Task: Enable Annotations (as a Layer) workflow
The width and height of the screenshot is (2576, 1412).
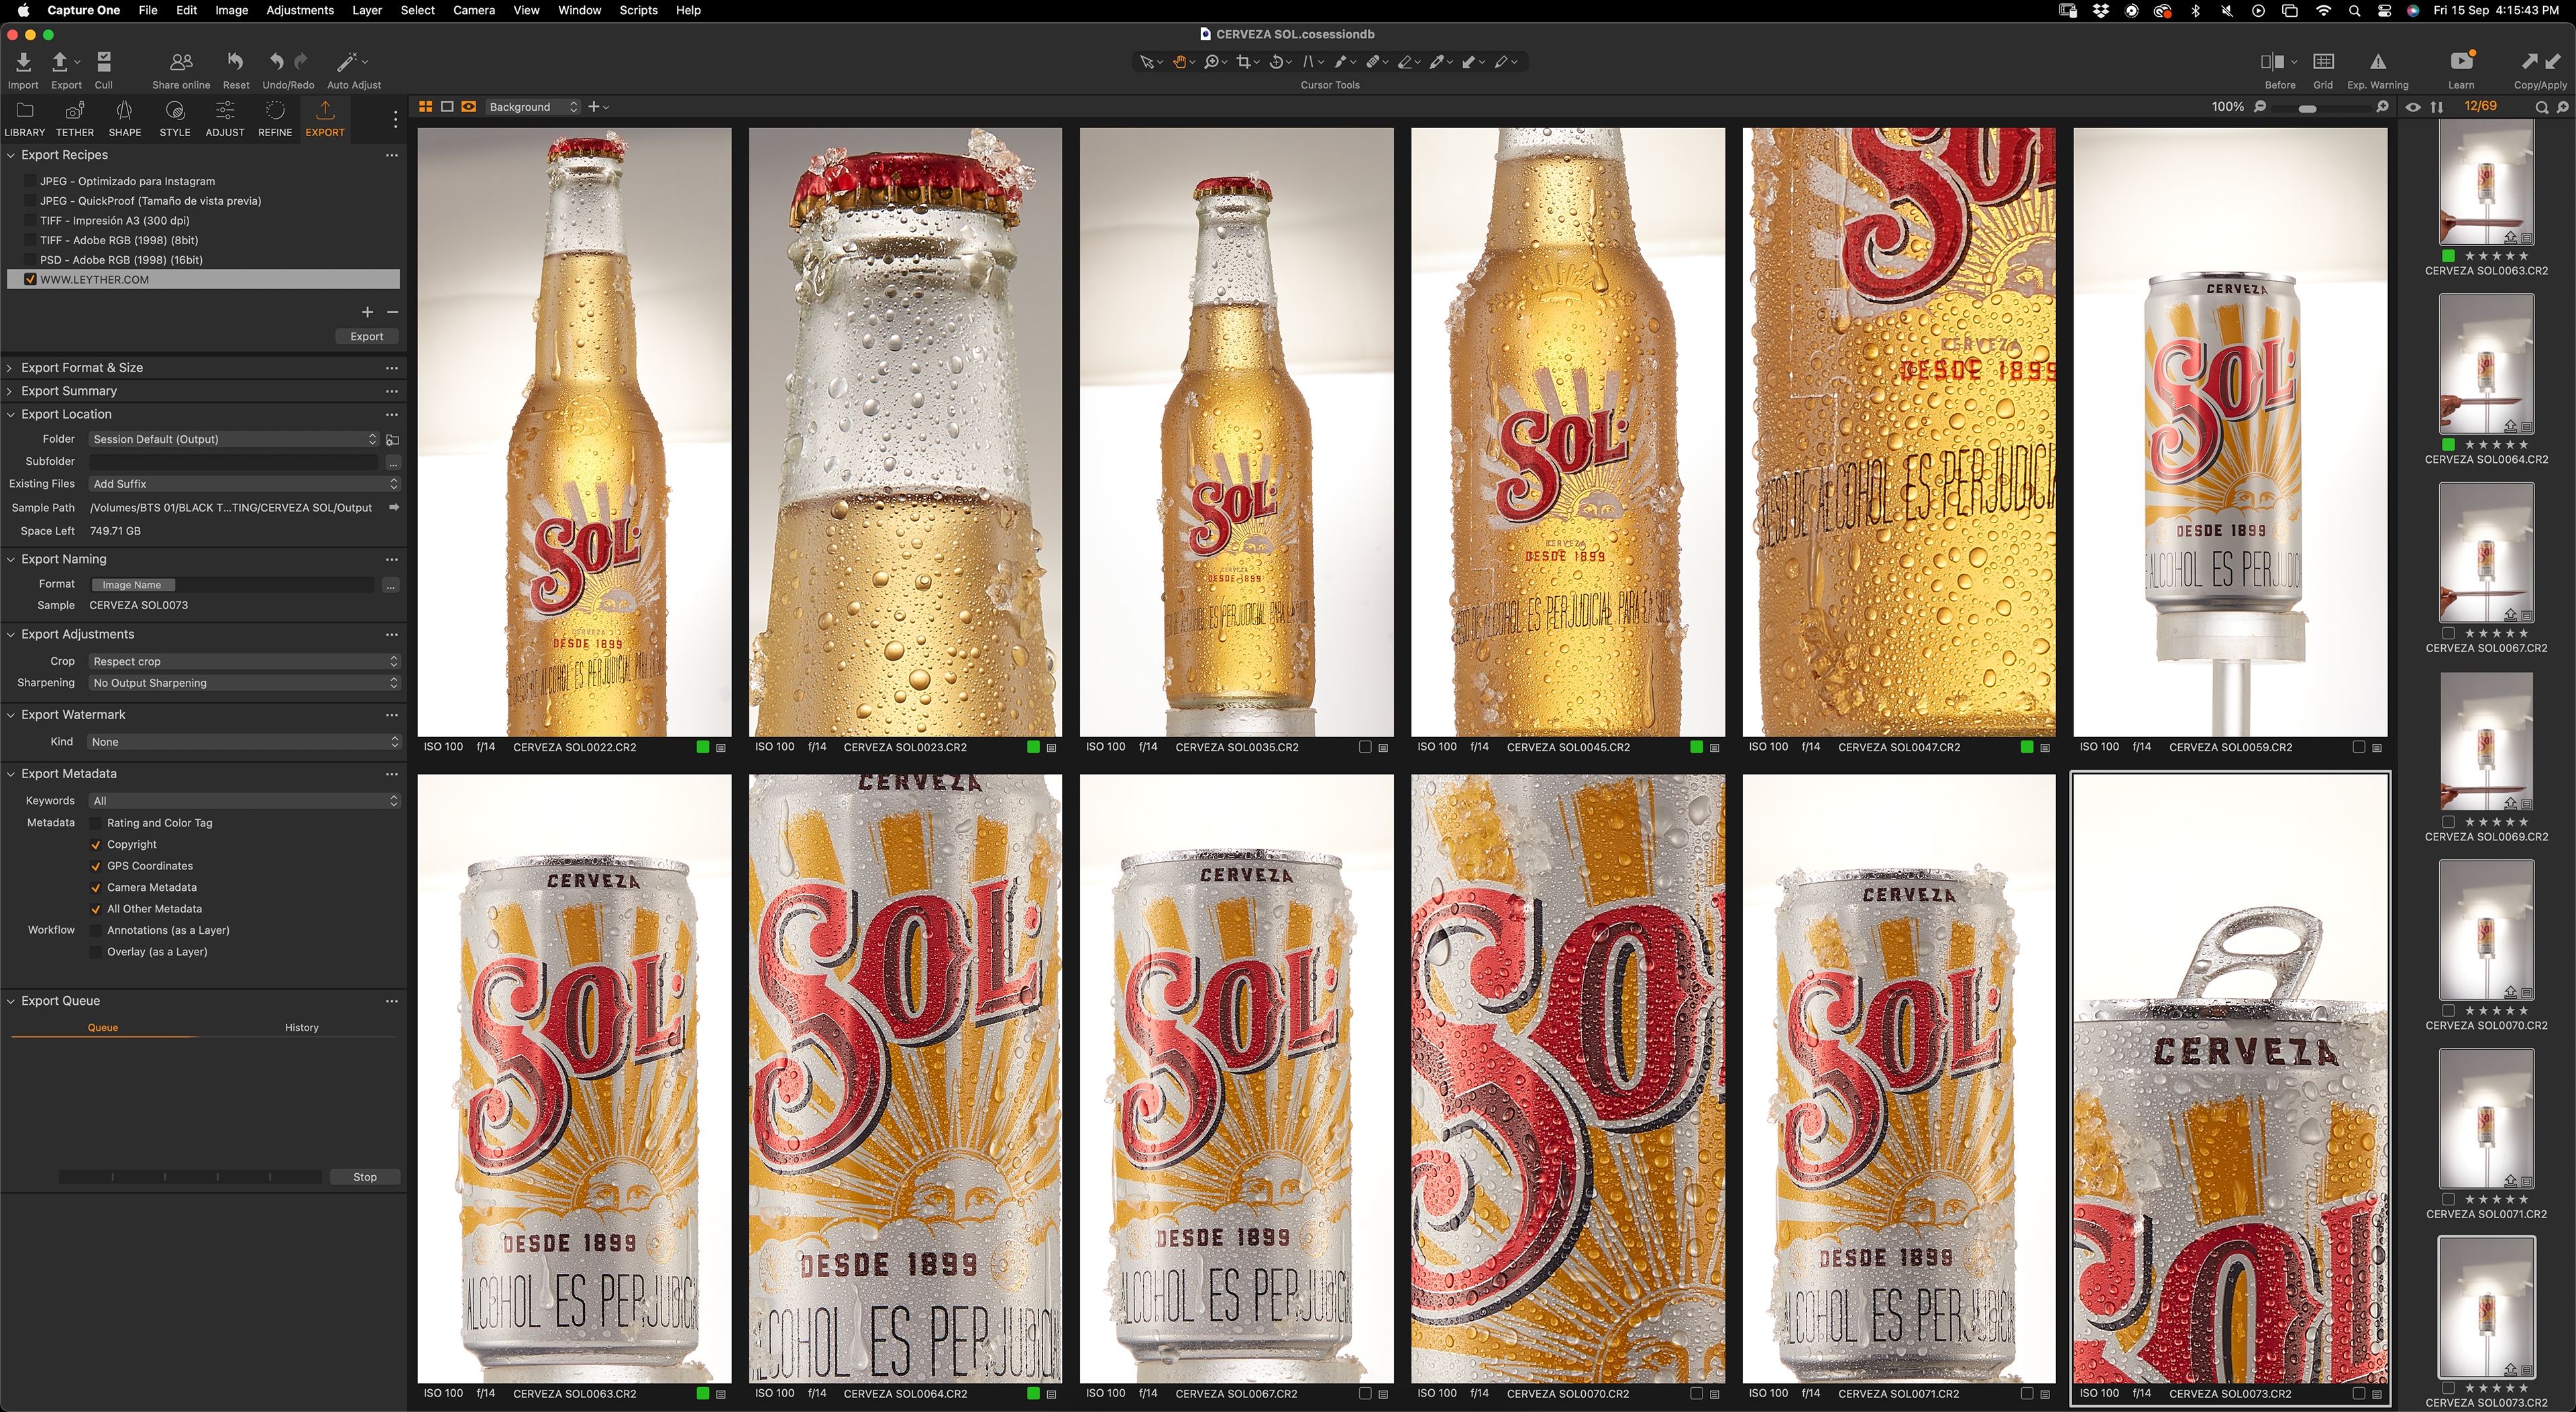Action: pos(96,931)
